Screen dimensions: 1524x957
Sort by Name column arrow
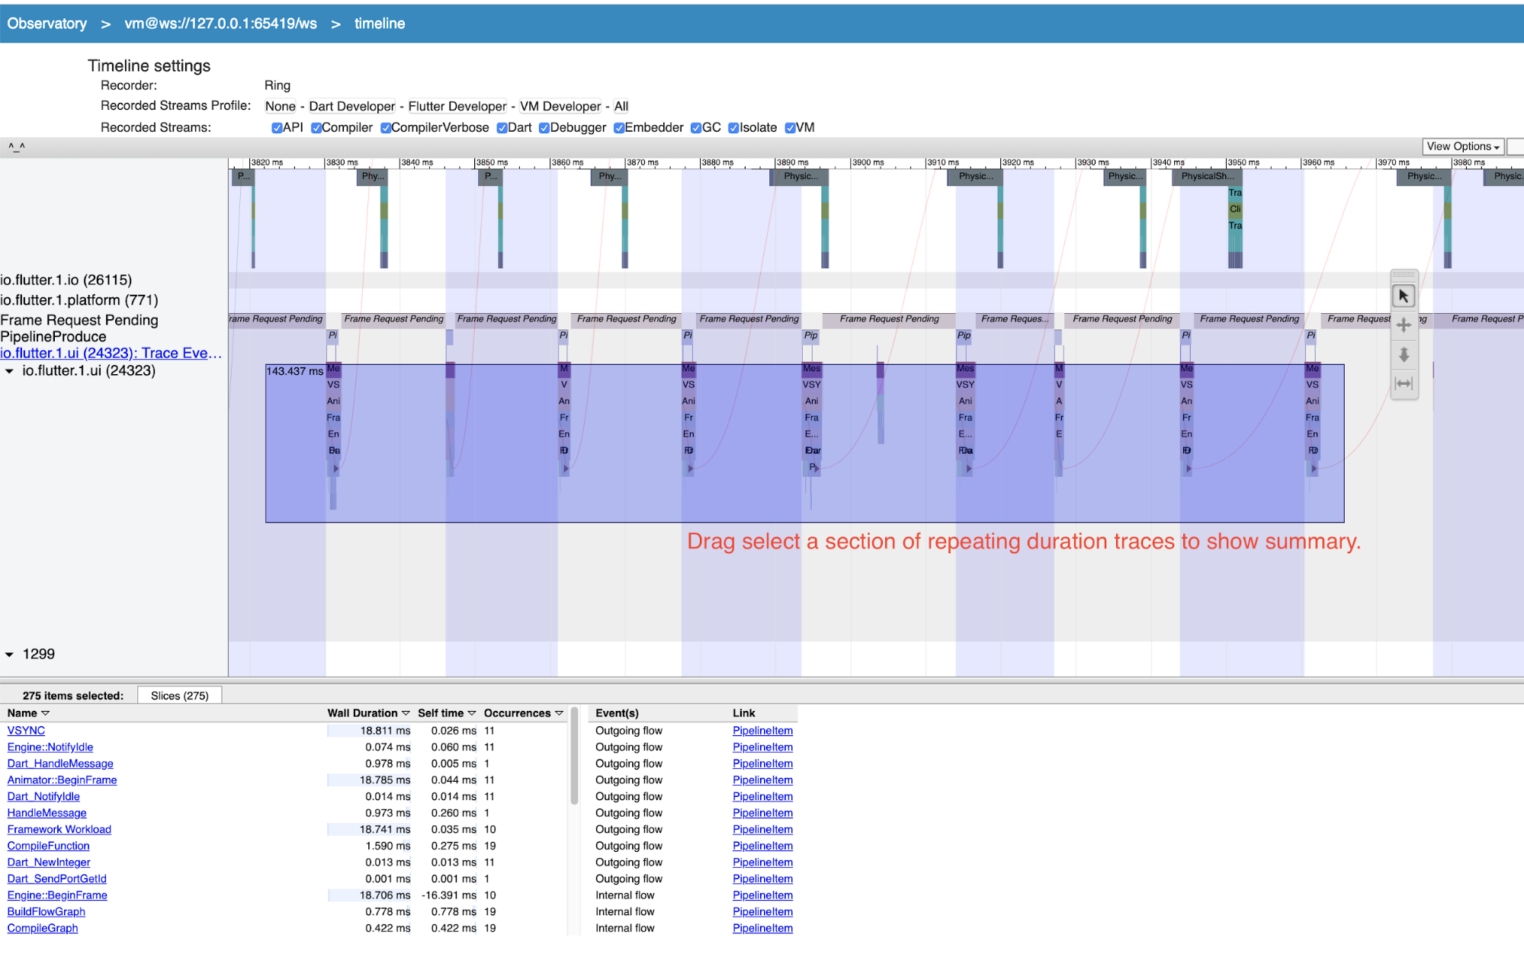point(45,713)
